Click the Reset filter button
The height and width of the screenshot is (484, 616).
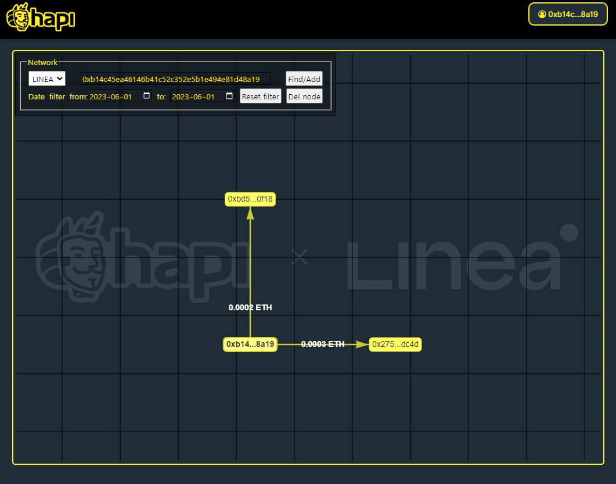tap(261, 96)
